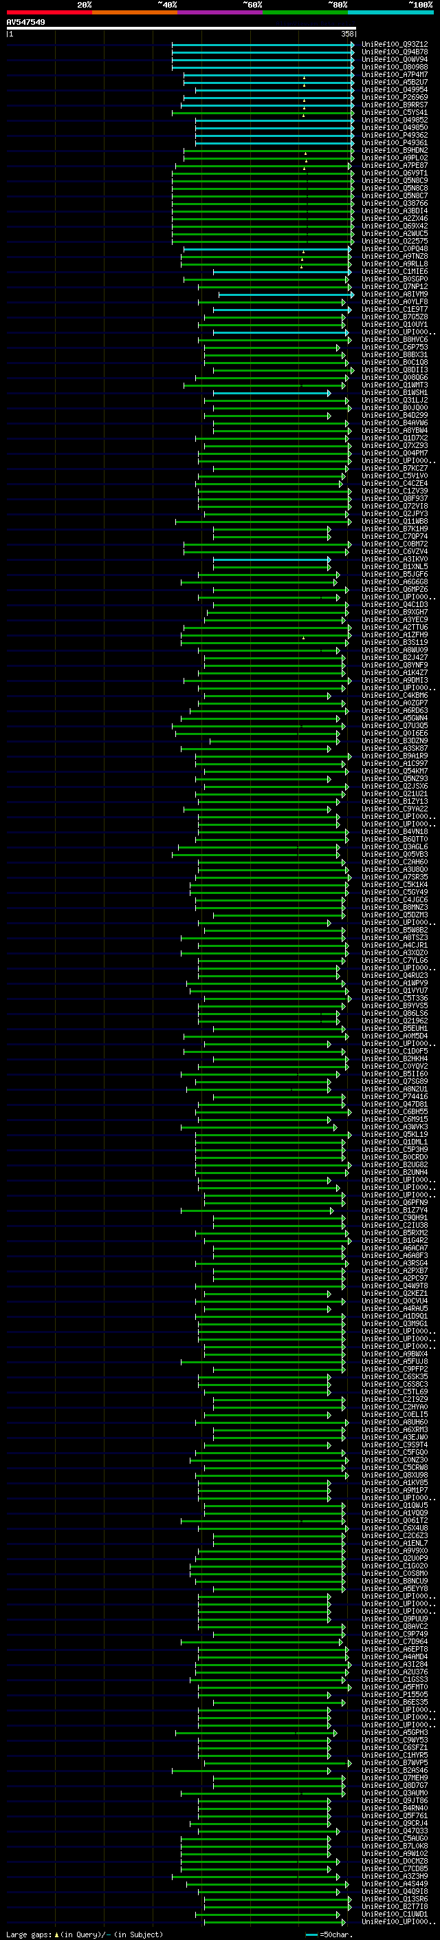The width and height of the screenshot is (440, 1940).
Task: Click the cyan scale bar in legend
Action: click(311, 1934)
